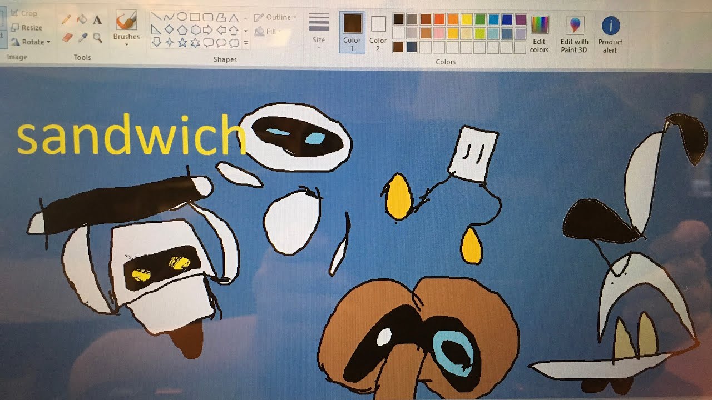Click the yellow 'sandwich' text on canvas

132,135
